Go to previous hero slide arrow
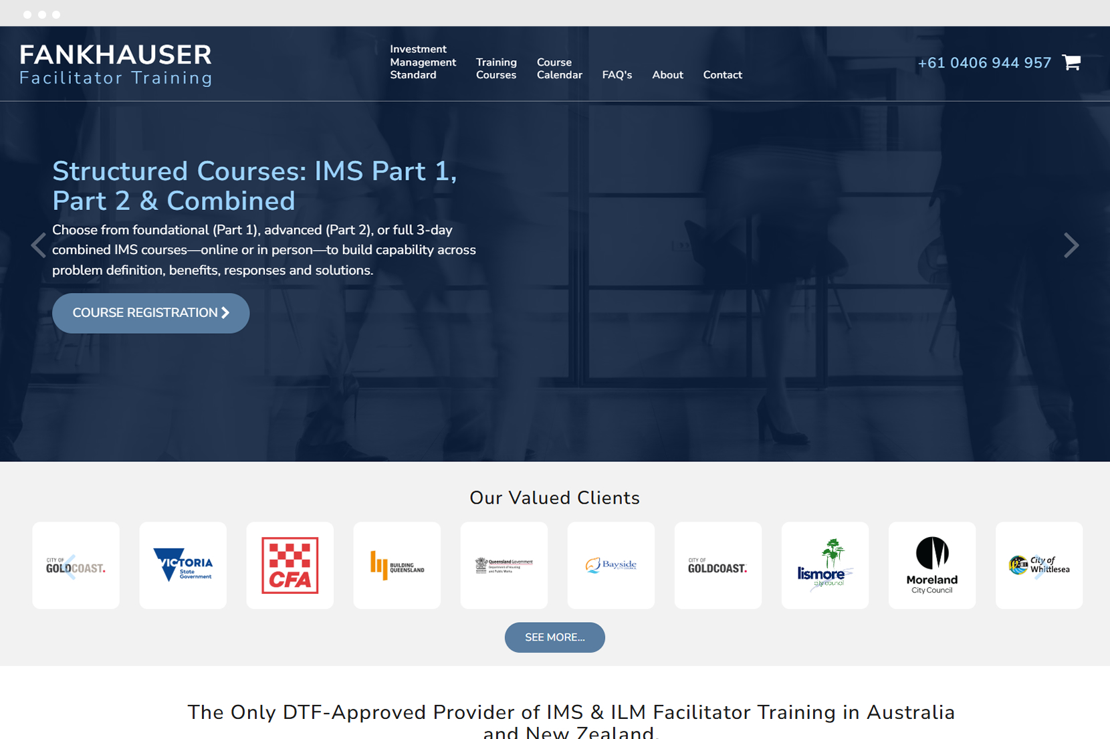1110x739 pixels. (x=39, y=245)
